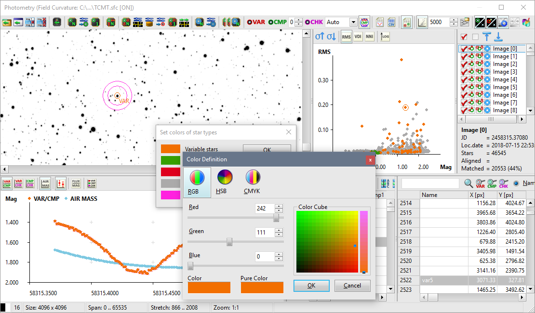Increase the 5000 star limit stepper

point(454,20)
